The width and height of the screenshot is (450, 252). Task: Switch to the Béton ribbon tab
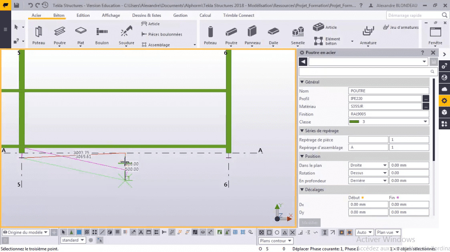(58, 15)
